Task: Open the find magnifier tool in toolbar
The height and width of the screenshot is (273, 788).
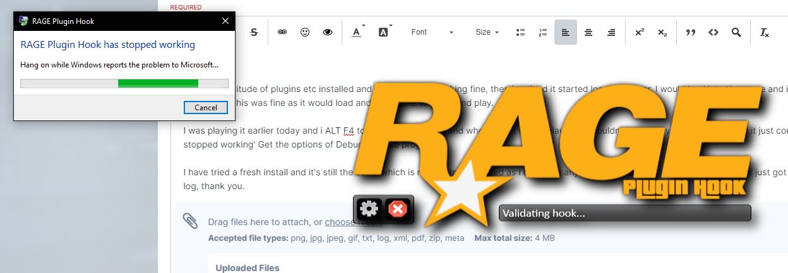Action: click(736, 32)
